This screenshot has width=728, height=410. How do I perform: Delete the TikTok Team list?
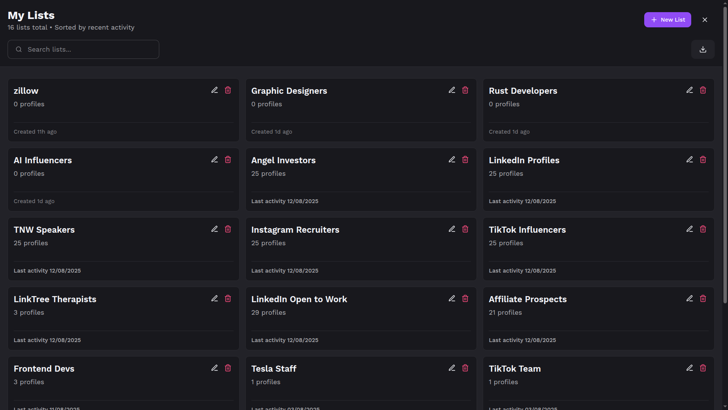pos(703,368)
